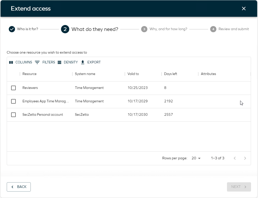
Task: Go to next table page arrow
Action: click(x=245, y=158)
